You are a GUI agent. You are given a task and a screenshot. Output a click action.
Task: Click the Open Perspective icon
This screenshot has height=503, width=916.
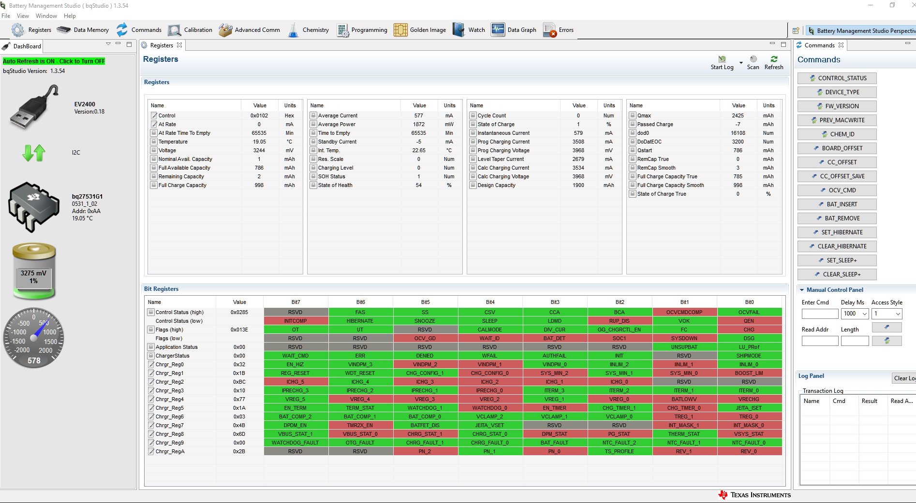click(796, 30)
